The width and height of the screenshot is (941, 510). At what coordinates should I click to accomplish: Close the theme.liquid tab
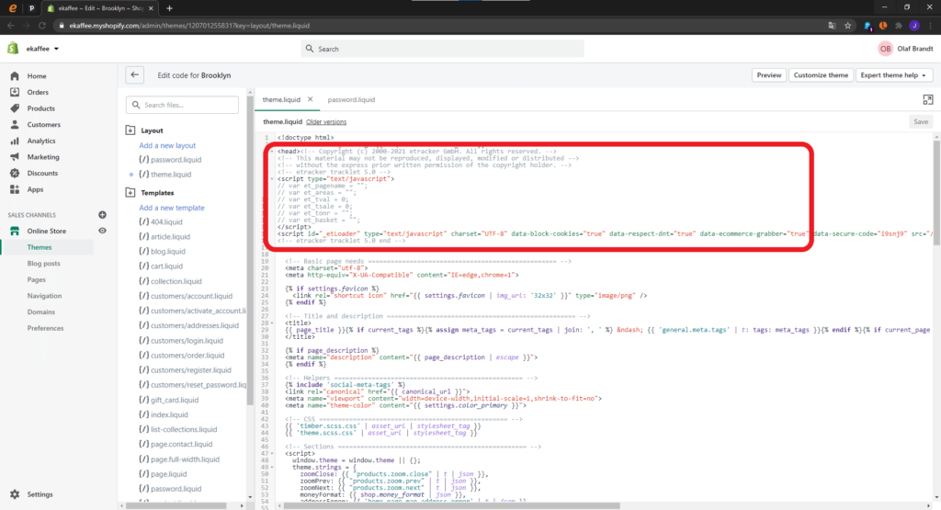point(311,99)
